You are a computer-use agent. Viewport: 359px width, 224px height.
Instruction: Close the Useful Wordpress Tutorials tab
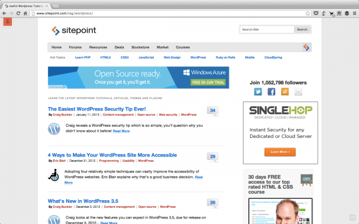pyautogui.click(x=47, y=6)
